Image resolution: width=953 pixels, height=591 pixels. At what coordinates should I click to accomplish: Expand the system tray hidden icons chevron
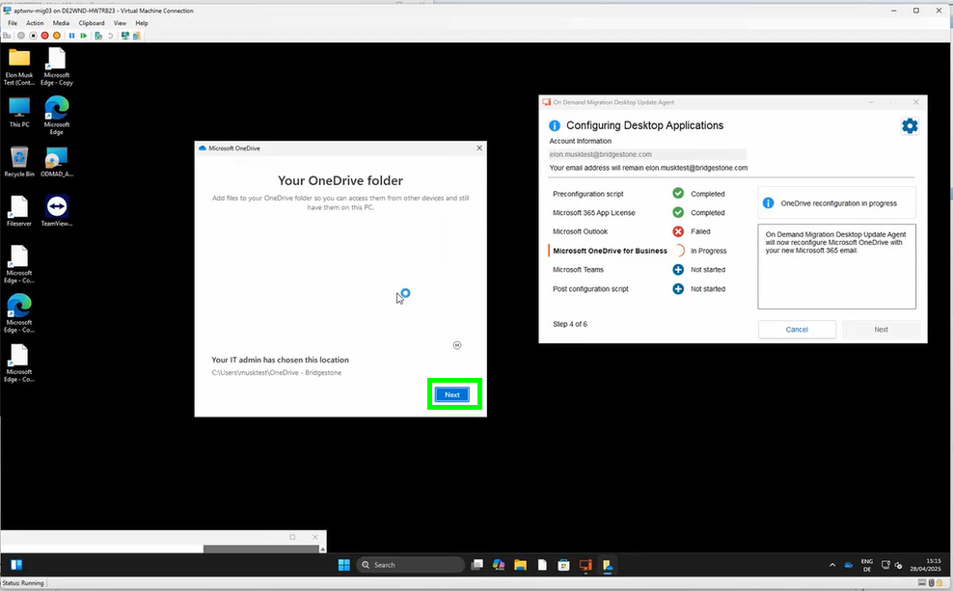point(832,565)
